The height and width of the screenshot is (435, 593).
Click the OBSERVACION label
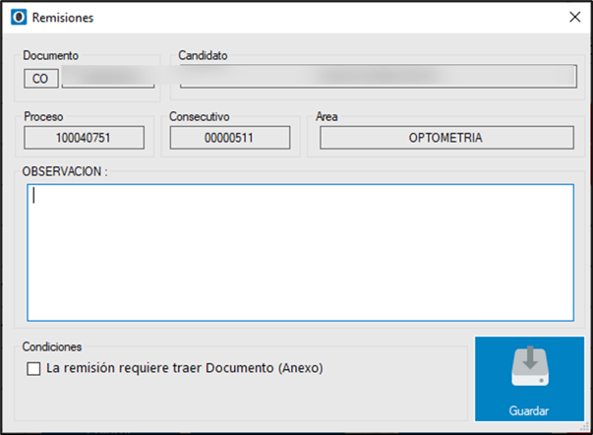64,171
